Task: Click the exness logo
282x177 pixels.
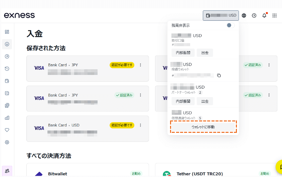Action: click(x=19, y=15)
